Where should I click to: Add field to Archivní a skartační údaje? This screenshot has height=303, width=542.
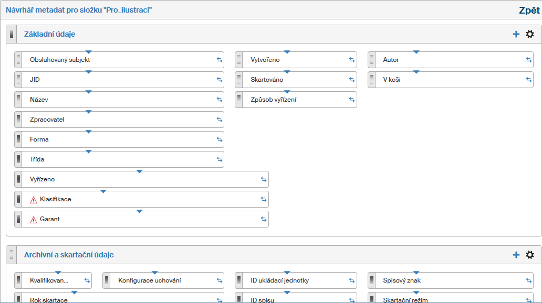pos(516,255)
